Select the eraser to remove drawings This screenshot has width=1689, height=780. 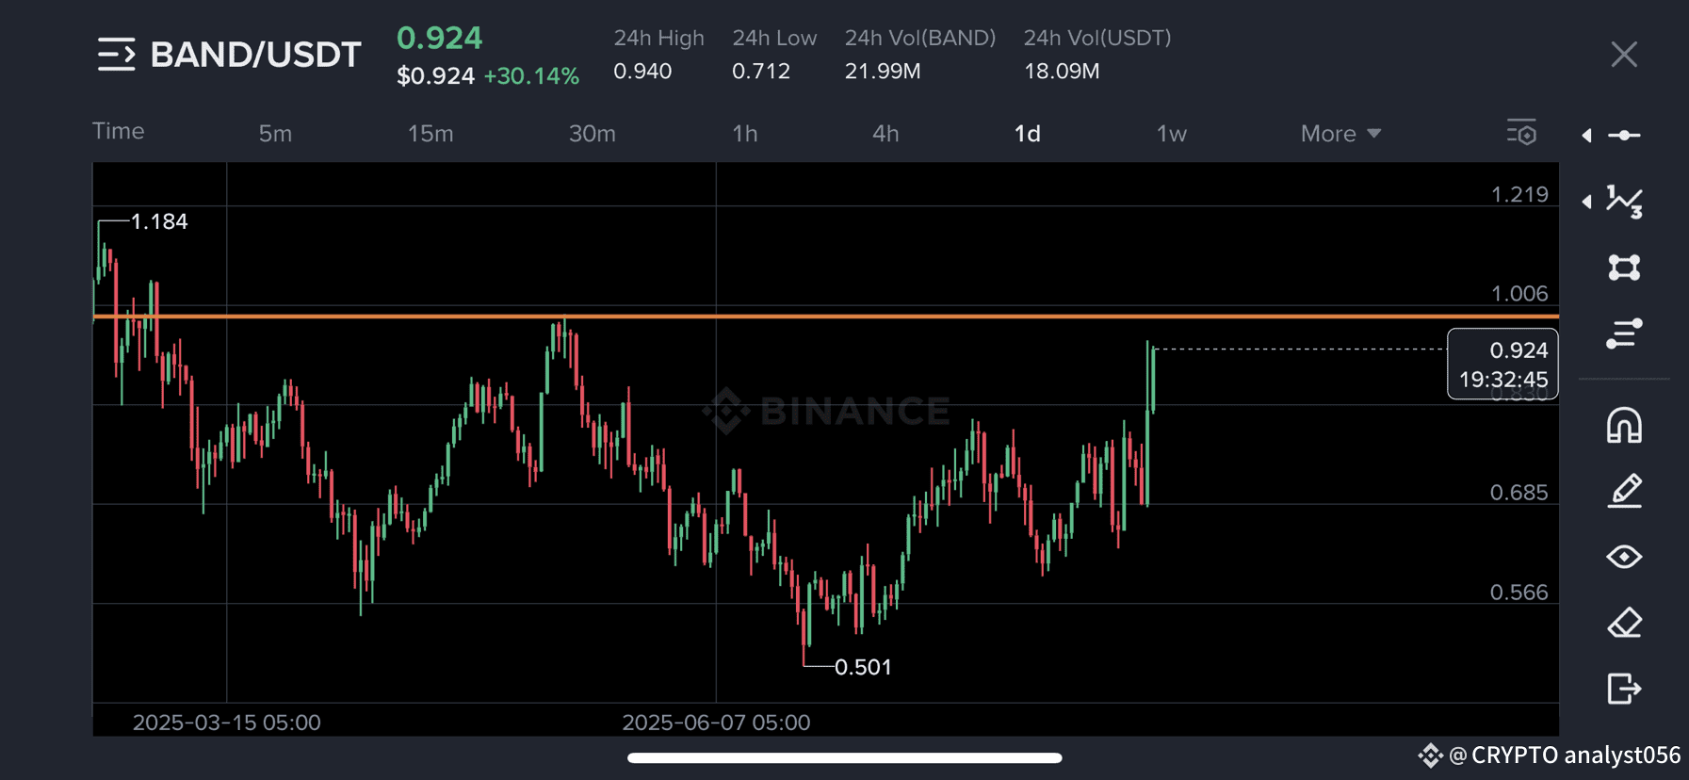pyautogui.click(x=1625, y=623)
